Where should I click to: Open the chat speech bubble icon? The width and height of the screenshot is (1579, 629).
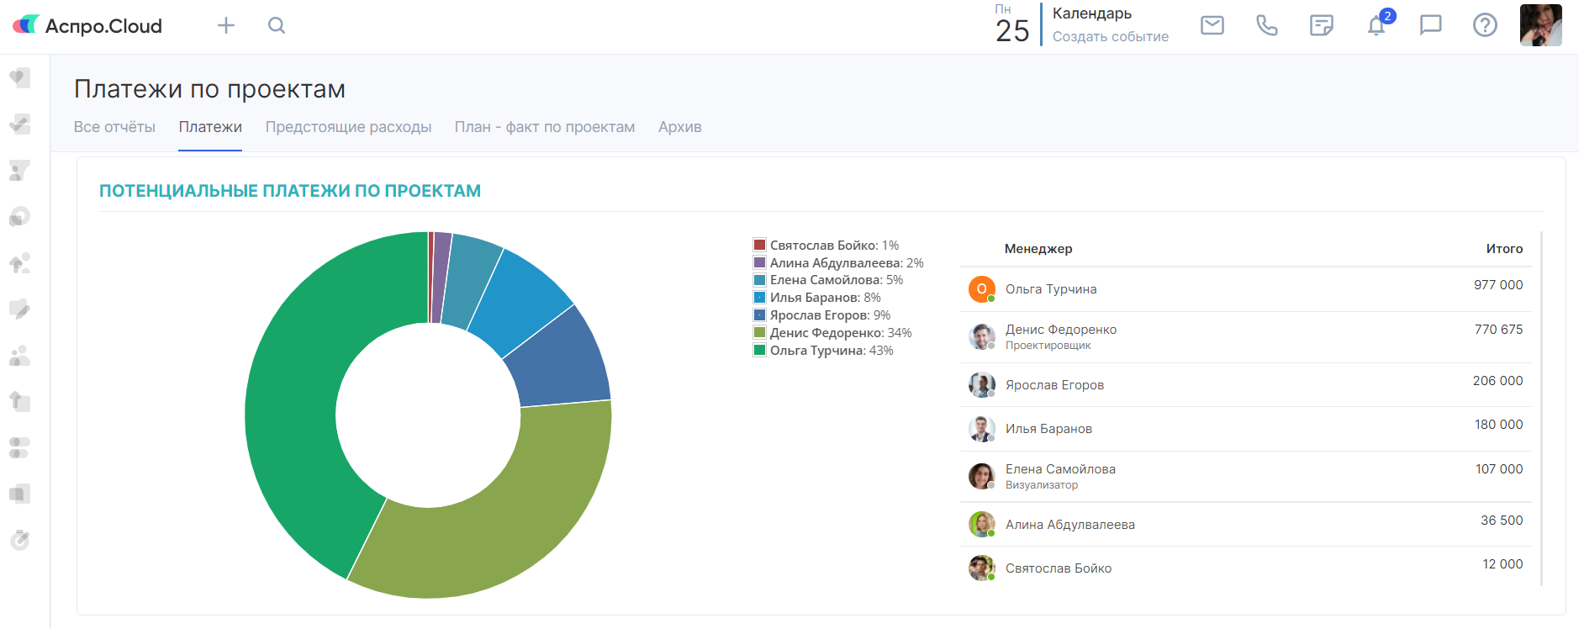click(1430, 25)
